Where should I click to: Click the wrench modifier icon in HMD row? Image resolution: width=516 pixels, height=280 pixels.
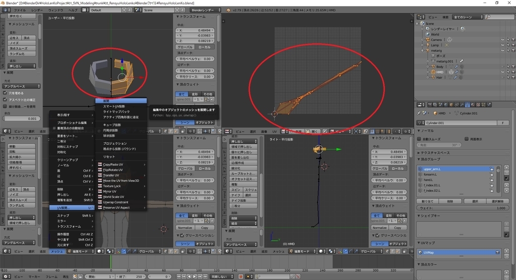click(x=457, y=72)
